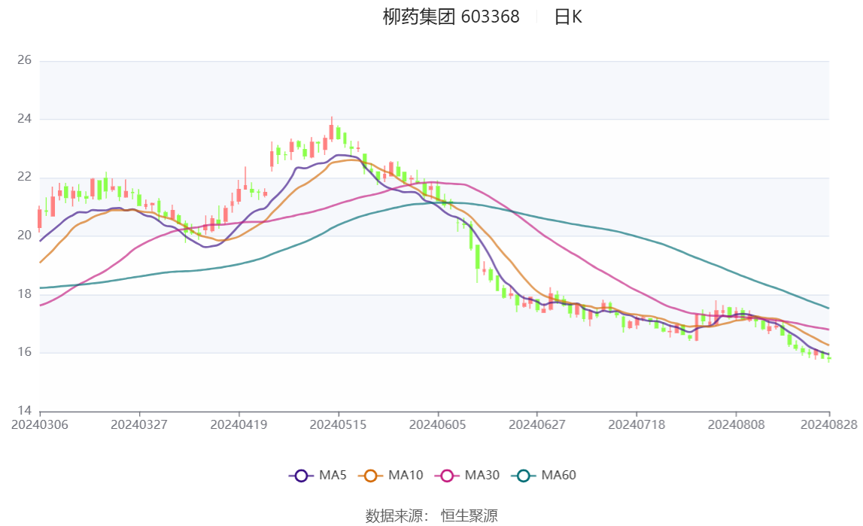Click the y-axis value 24
This screenshot has width=863, height=526.
click(x=24, y=119)
